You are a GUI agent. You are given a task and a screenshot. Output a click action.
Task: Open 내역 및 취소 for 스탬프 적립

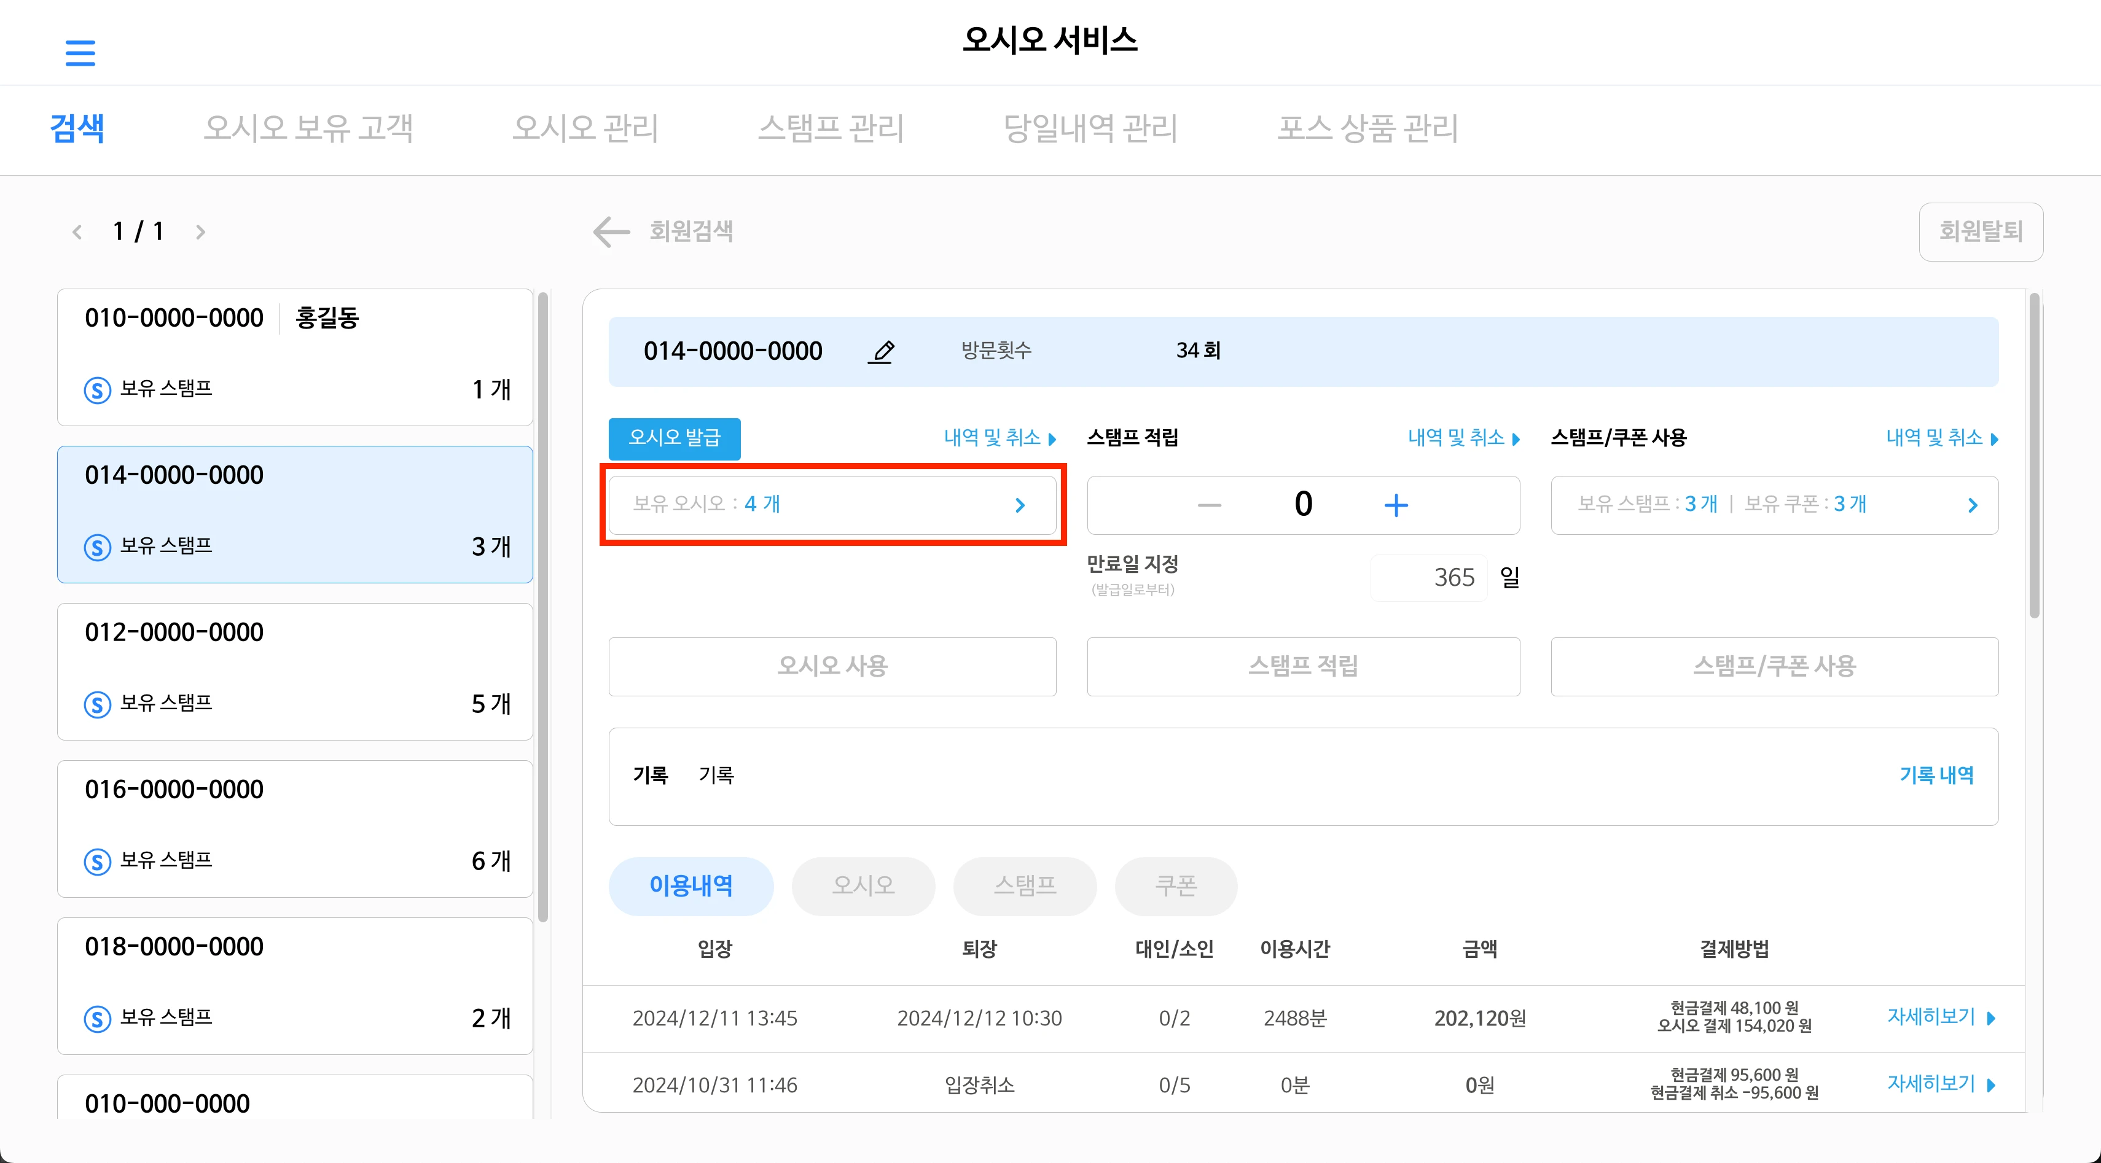pos(1464,438)
